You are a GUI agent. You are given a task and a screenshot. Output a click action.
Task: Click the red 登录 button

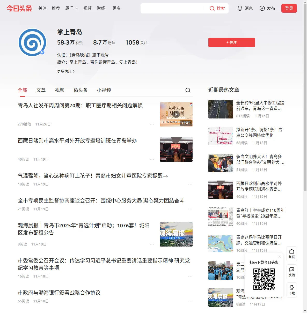pos(289,8)
